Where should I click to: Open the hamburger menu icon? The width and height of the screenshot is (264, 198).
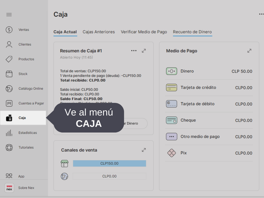(x=9, y=15)
